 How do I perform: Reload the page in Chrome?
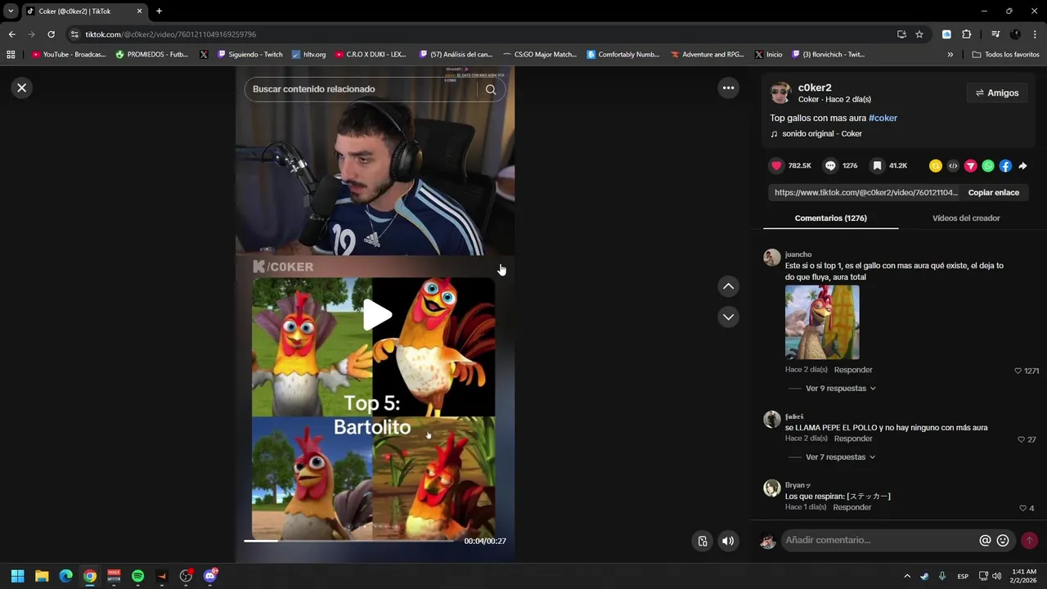[51, 34]
